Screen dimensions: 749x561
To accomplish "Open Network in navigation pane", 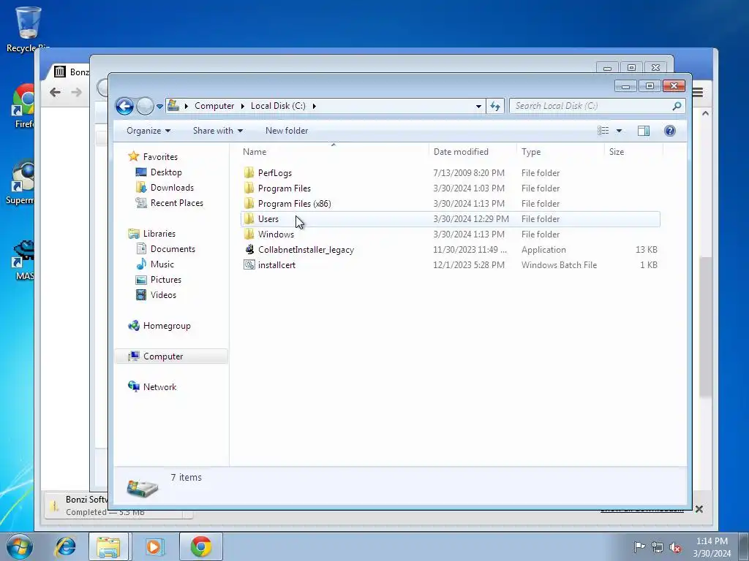I will (x=159, y=387).
